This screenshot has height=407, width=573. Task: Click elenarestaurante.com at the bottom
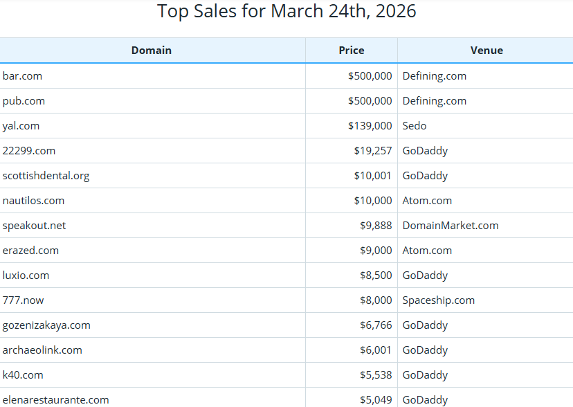[x=55, y=399]
